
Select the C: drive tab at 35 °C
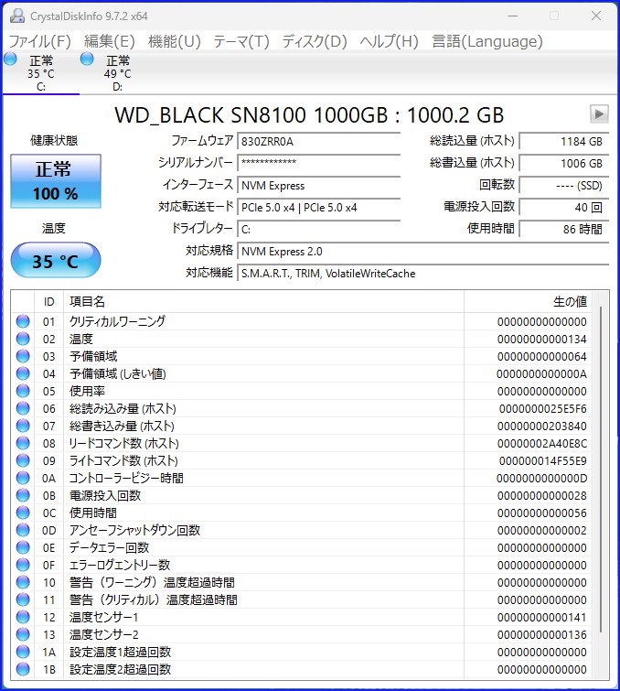tap(41, 72)
